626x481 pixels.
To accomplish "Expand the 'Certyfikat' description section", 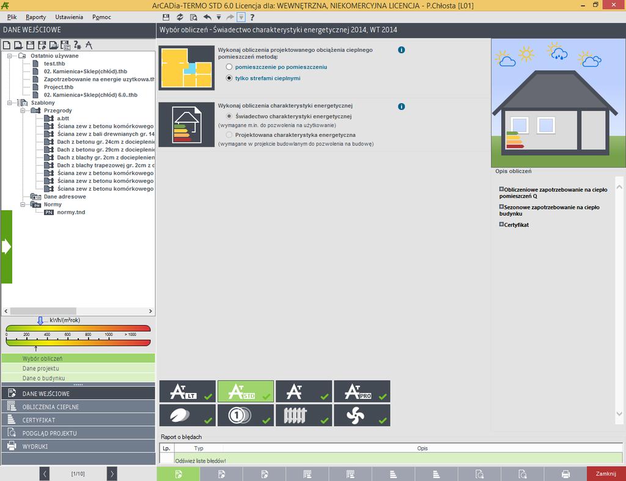I will click(501, 224).
